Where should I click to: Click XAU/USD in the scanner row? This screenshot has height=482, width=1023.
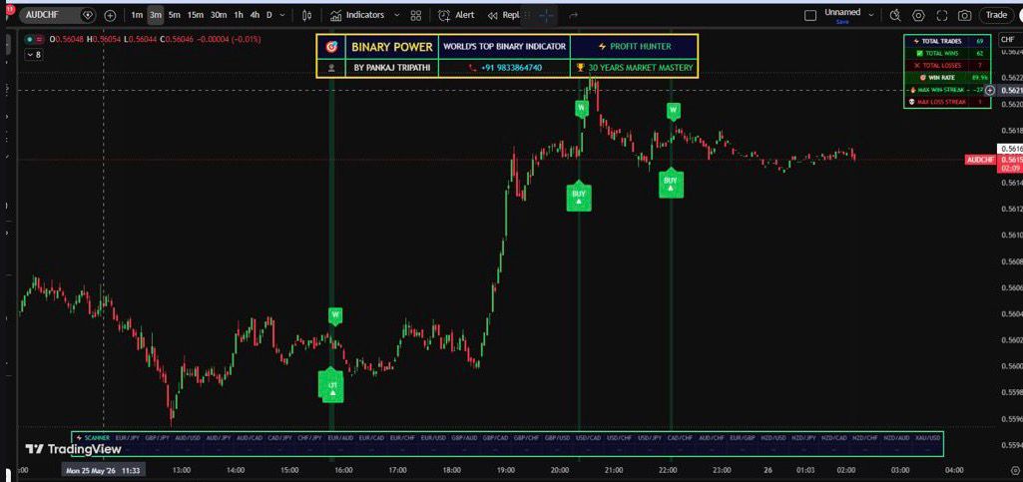click(x=928, y=438)
